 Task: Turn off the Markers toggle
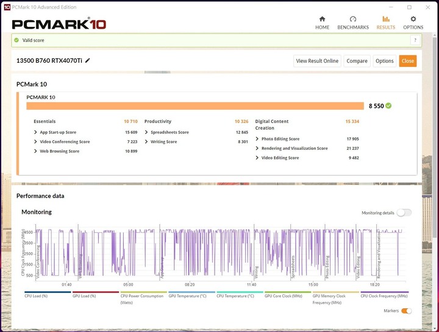click(406, 311)
